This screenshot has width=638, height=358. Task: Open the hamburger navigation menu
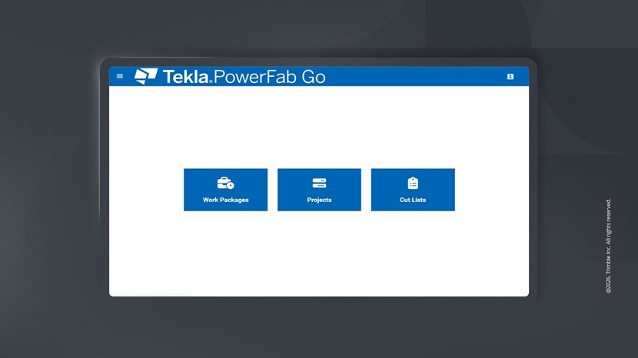pyautogui.click(x=119, y=77)
